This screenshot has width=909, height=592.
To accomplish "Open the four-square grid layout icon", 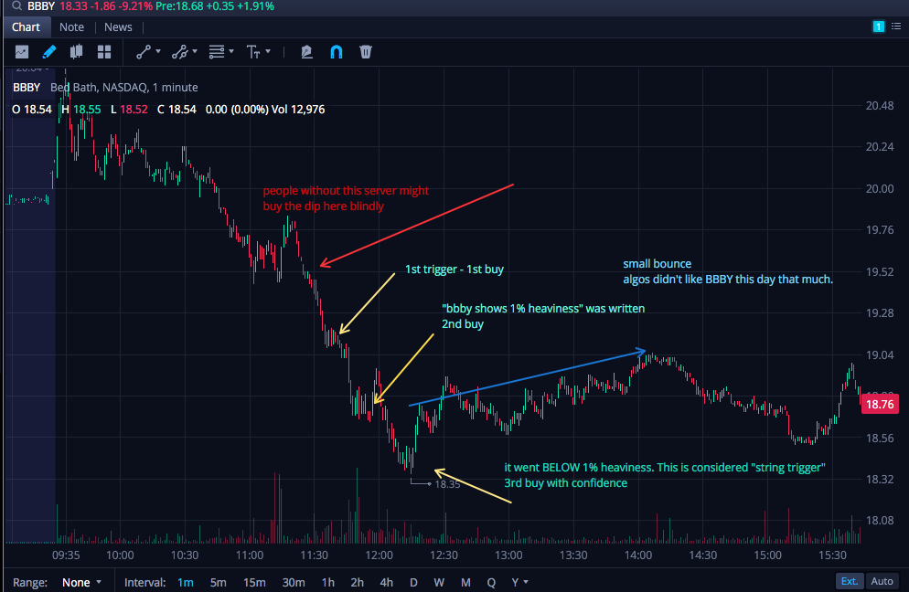I will point(104,52).
